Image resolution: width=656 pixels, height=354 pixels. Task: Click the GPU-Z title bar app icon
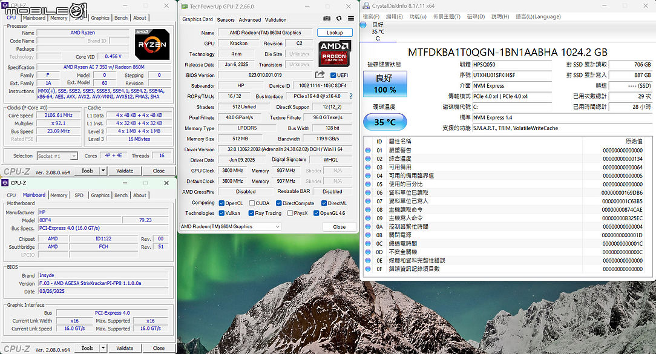[185, 6]
